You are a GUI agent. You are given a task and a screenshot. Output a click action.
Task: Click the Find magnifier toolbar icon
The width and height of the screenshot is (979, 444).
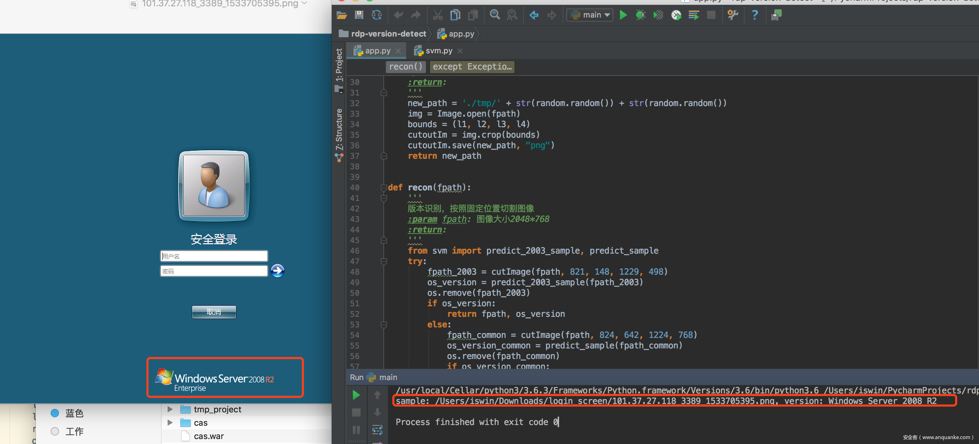[494, 15]
